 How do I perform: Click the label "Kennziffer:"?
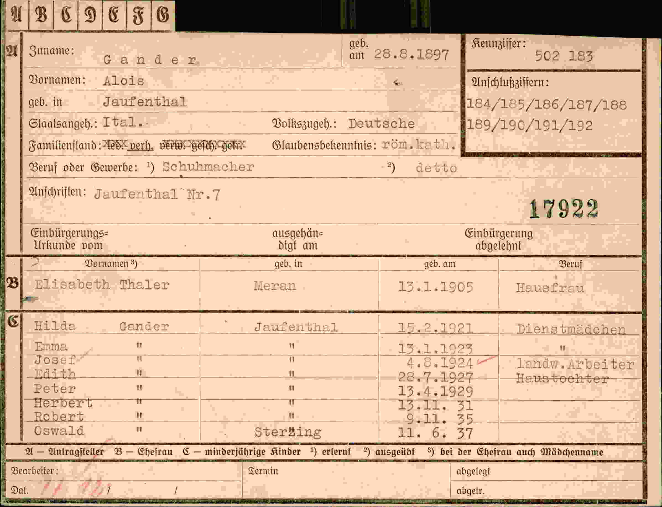pos(499,44)
